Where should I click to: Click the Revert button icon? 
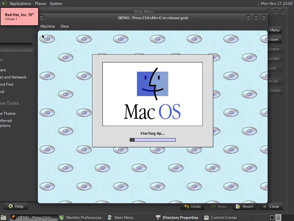pos(238,206)
